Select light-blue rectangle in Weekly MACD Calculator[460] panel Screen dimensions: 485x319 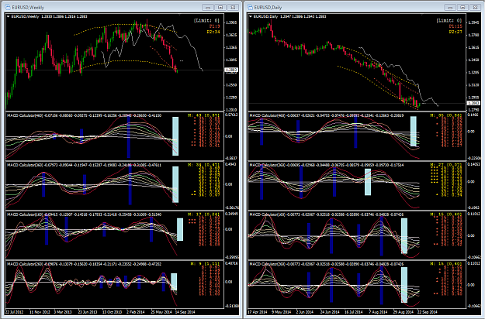coord(175,136)
